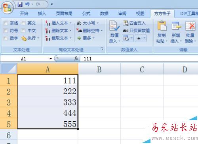Image resolution: width=198 pixels, height=144 pixels.
Task: Expand the 截取文本 dropdown arrow
Action: [x=70, y=38]
